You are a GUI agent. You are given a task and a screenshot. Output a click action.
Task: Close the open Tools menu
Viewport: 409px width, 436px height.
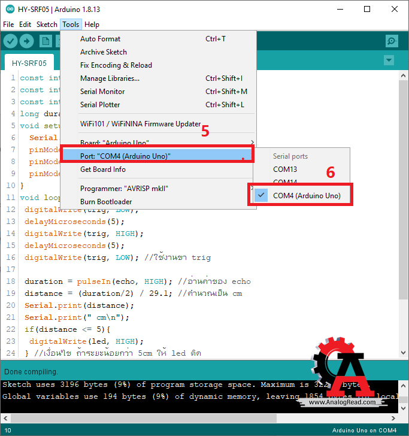[71, 25]
